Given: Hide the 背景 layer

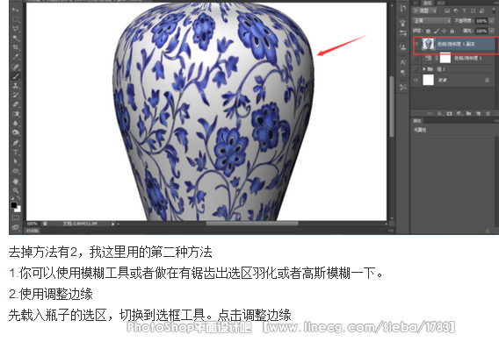Looking at the screenshot, I should coord(416,80).
